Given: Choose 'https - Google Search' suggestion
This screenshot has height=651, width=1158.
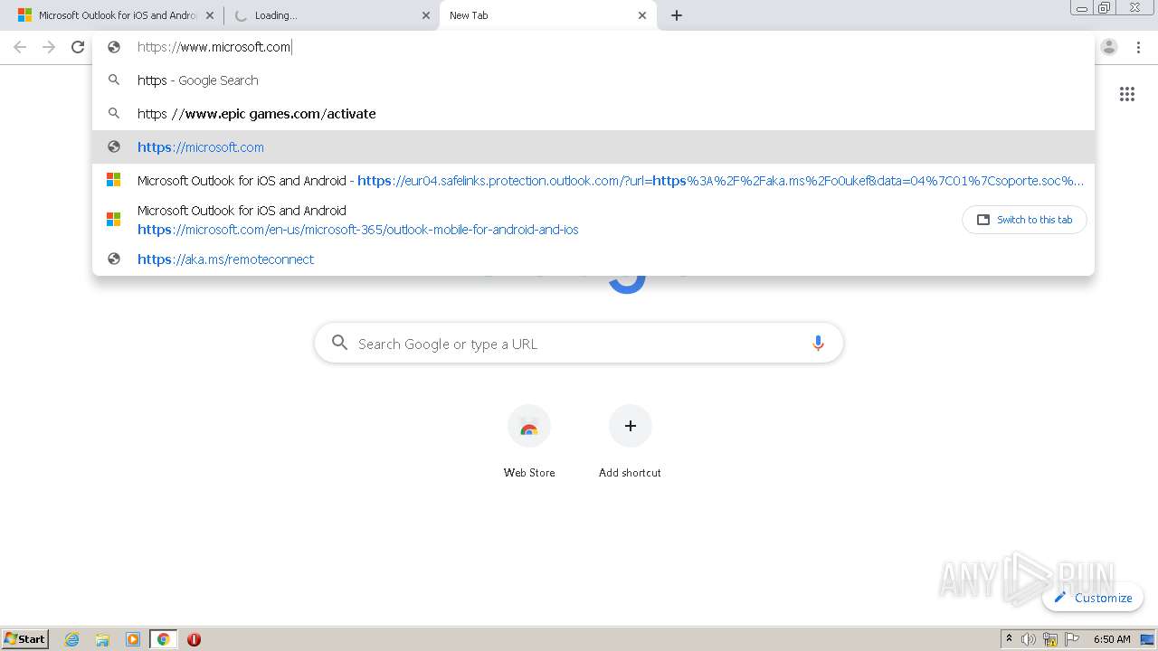Looking at the screenshot, I should pos(593,80).
